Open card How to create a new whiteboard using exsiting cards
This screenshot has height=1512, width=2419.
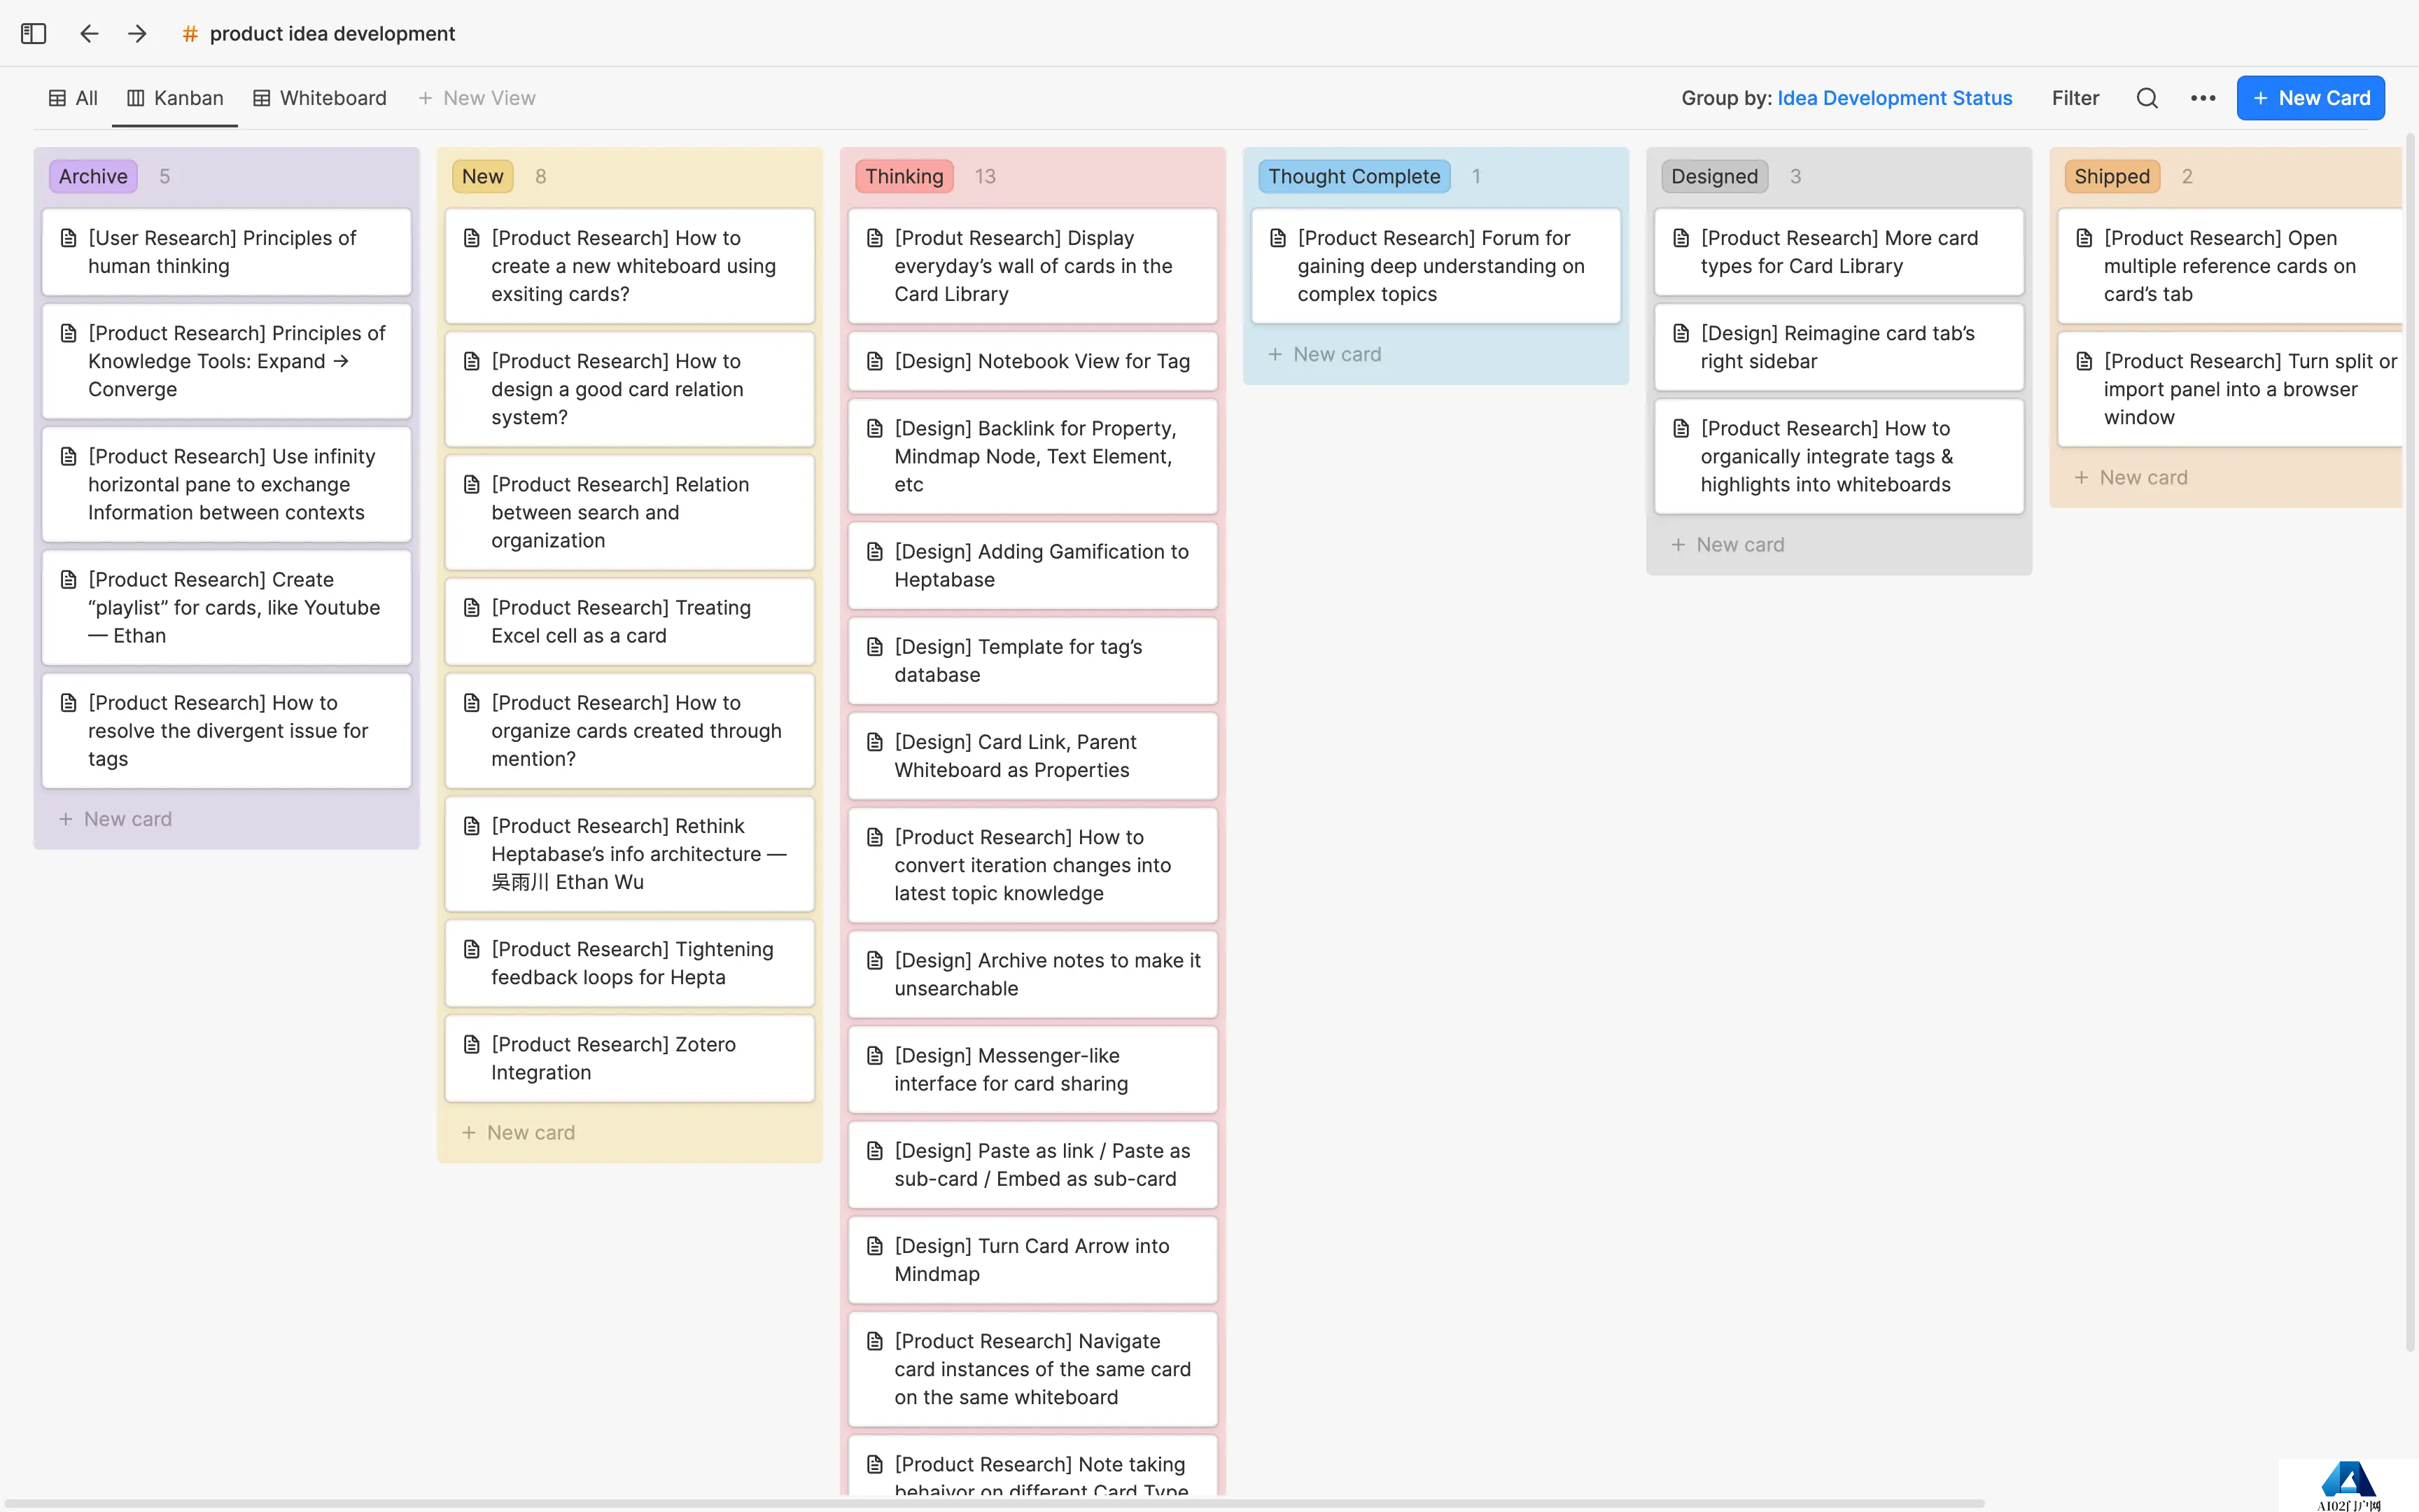pos(630,266)
